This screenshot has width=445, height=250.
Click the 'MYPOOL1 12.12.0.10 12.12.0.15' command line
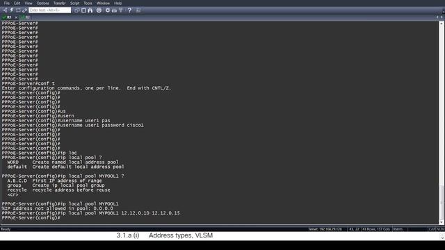(x=91, y=213)
